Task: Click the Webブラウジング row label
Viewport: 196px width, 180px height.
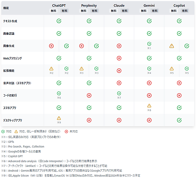Action: (12, 58)
